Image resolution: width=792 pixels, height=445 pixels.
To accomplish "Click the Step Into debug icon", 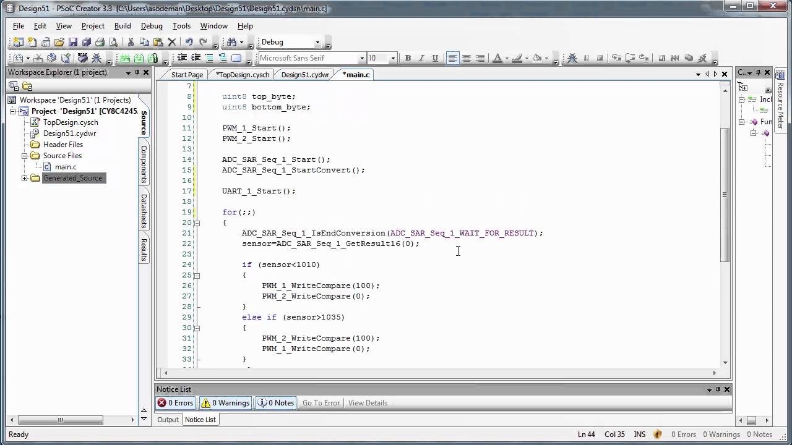I will [x=616, y=58].
